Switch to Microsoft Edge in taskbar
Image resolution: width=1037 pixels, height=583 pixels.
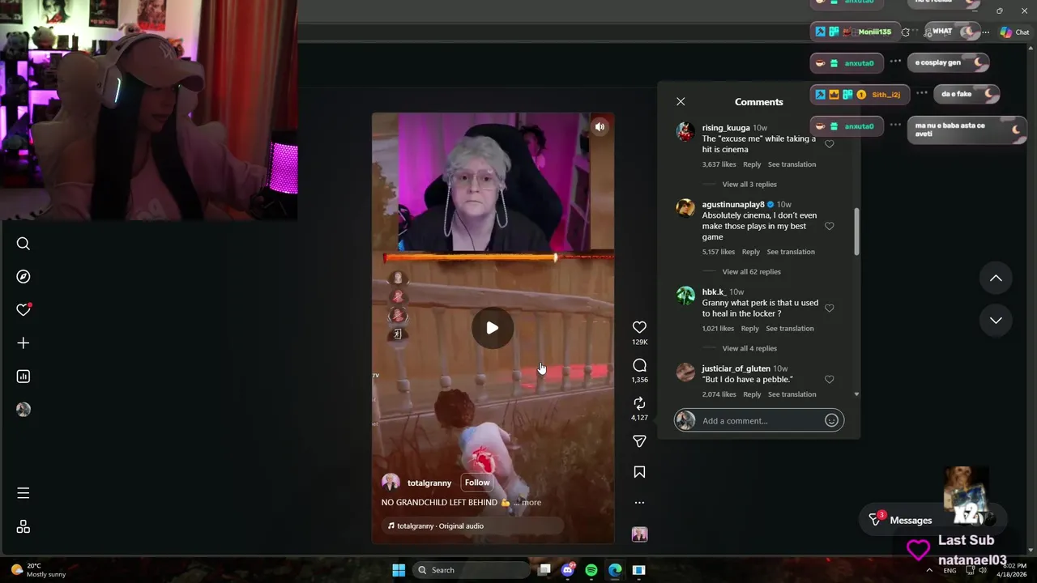tap(615, 570)
